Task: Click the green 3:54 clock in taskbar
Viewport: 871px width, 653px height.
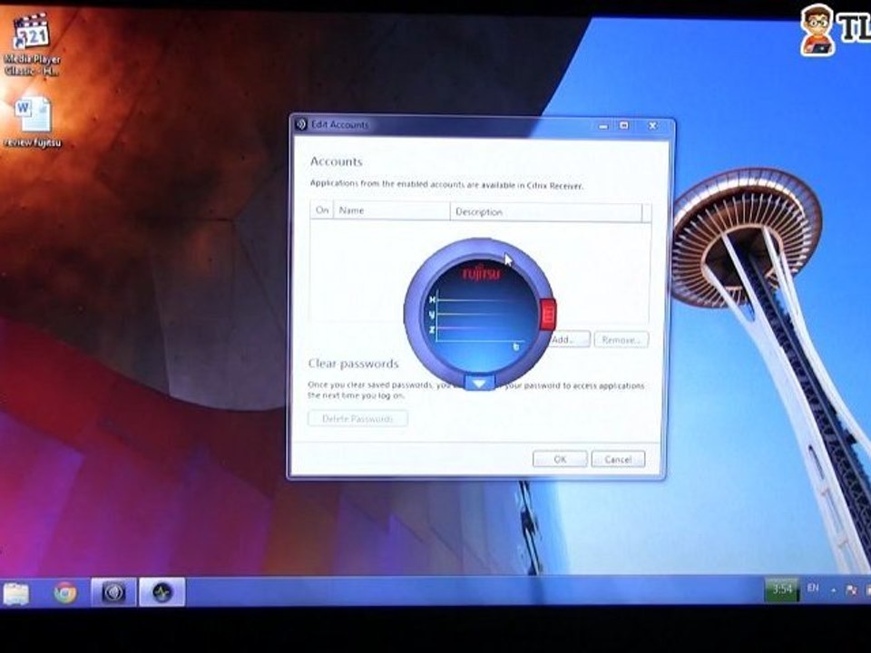Action: [x=781, y=590]
